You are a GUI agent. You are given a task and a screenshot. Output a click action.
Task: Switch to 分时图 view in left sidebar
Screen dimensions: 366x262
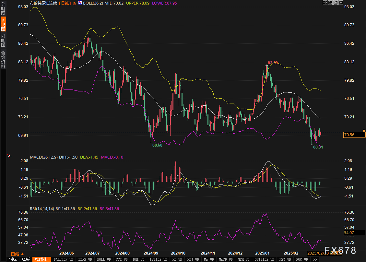(x=3, y=7)
